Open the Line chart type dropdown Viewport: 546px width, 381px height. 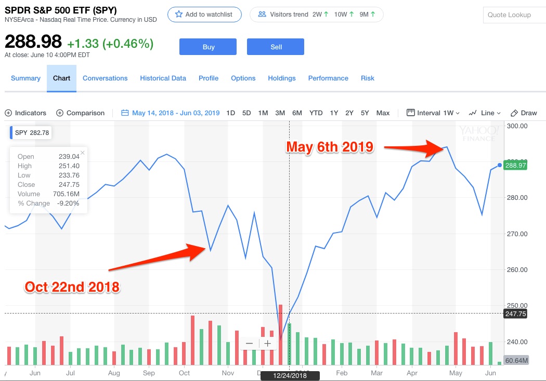tap(485, 113)
